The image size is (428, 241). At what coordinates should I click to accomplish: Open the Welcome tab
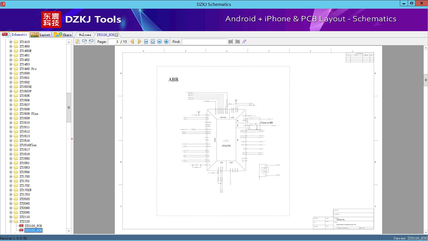[x=85, y=35]
